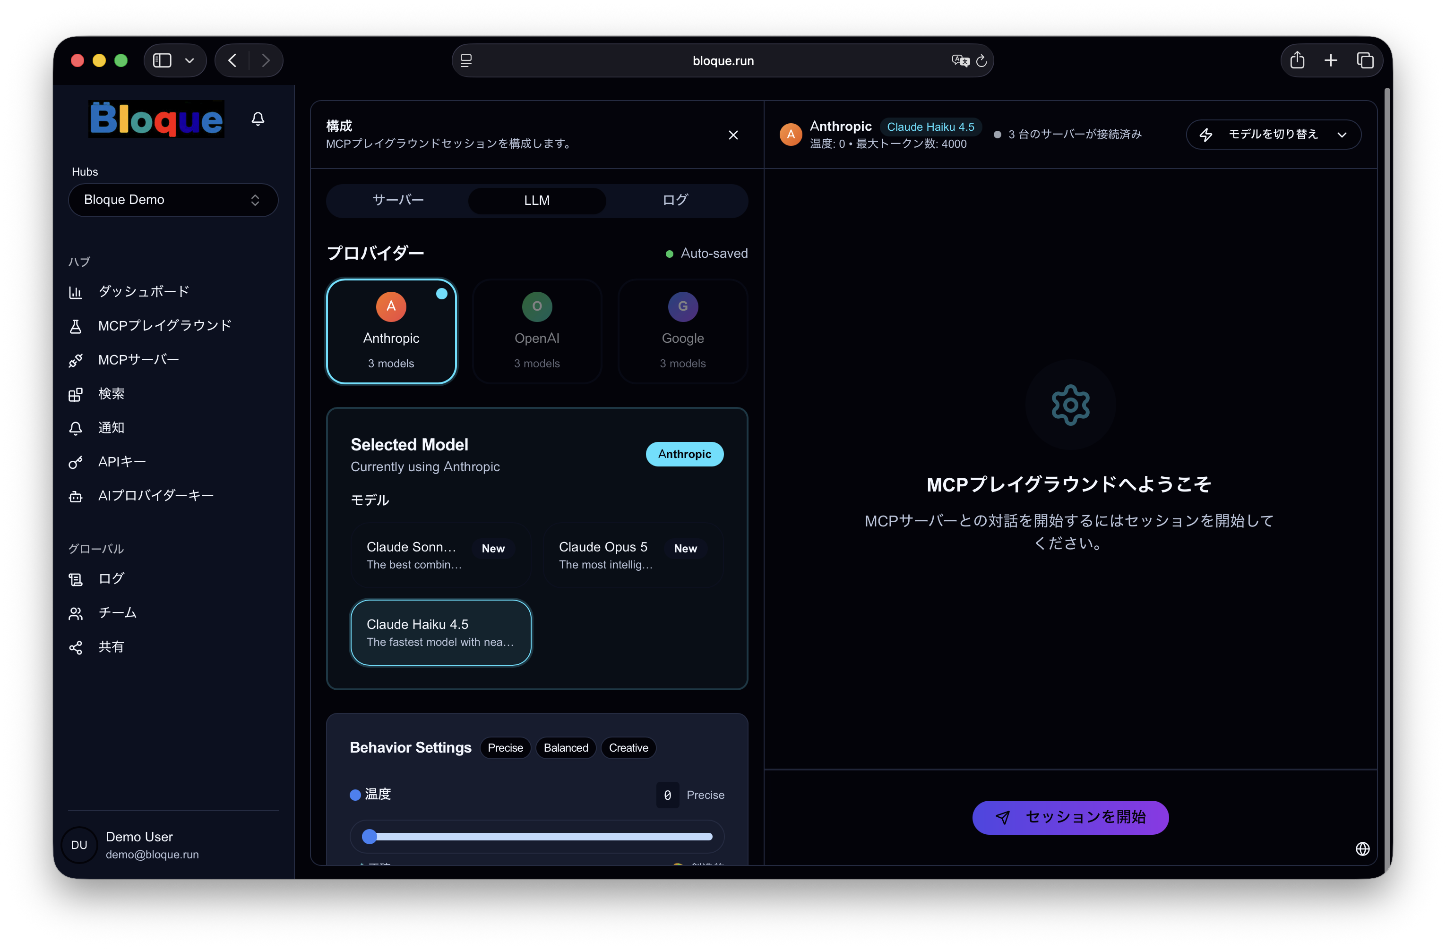Click the MCPプレイグラウンド flask icon
This screenshot has height=949, width=1446.
click(75, 327)
